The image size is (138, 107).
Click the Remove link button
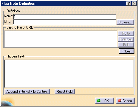point(126,39)
